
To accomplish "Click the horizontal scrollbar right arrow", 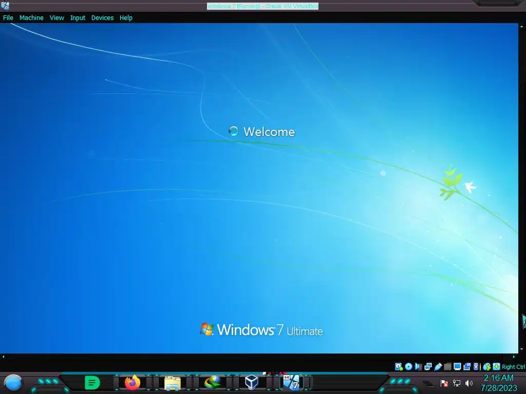I will tap(514, 357).
